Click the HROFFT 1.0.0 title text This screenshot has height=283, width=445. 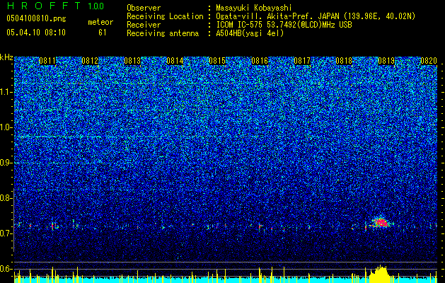(55, 6)
